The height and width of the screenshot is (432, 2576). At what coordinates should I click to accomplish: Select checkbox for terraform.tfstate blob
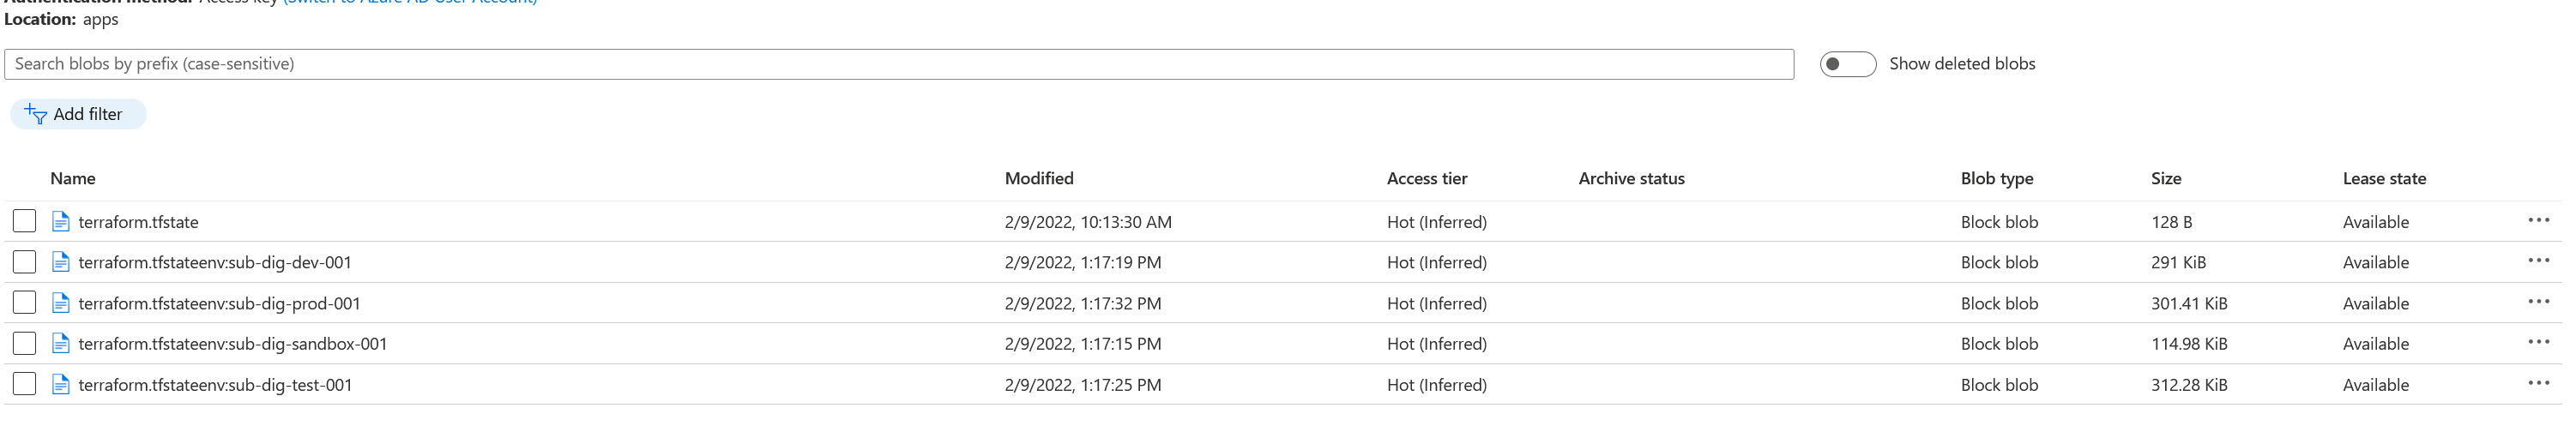[x=24, y=221]
